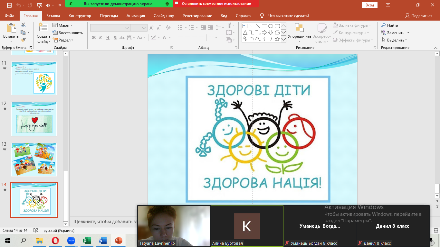Toggle text shadow (S)
This screenshot has width=440, height=247.
click(x=114, y=38)
